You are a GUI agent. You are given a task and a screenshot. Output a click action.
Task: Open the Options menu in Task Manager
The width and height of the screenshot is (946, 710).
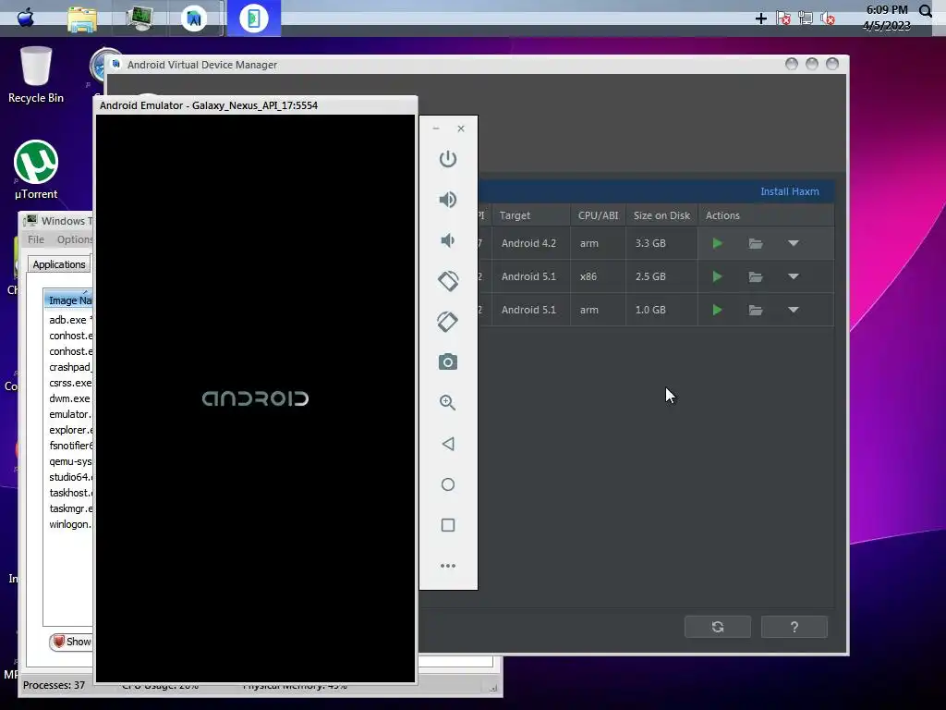(75, 239)
